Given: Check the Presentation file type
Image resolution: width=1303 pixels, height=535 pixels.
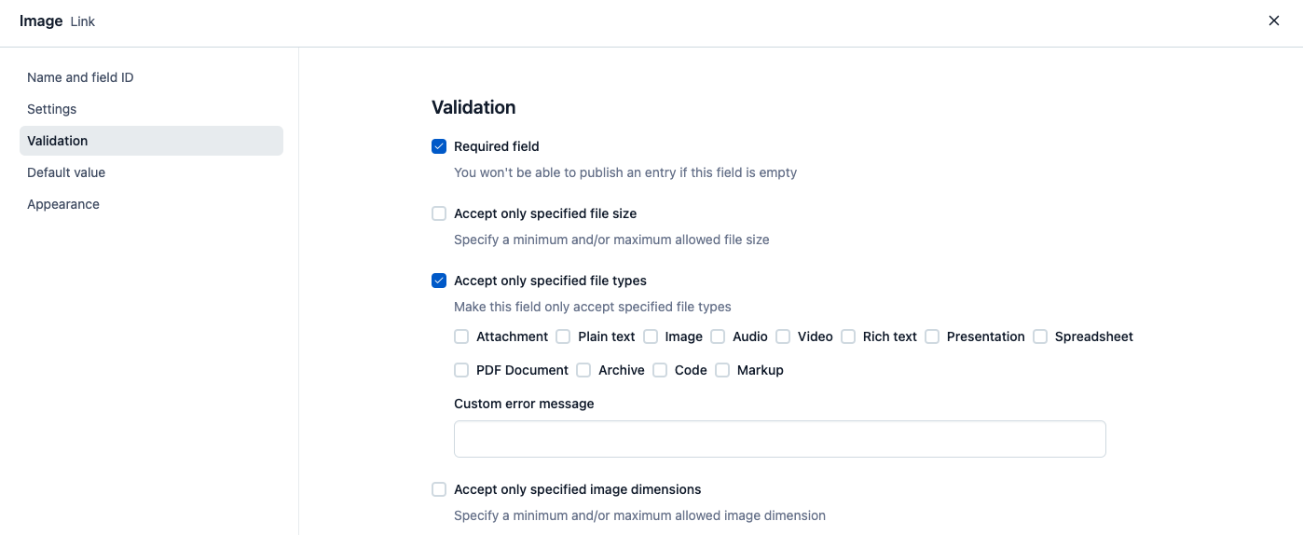Looking at the screenshot, I should (932, 336).
